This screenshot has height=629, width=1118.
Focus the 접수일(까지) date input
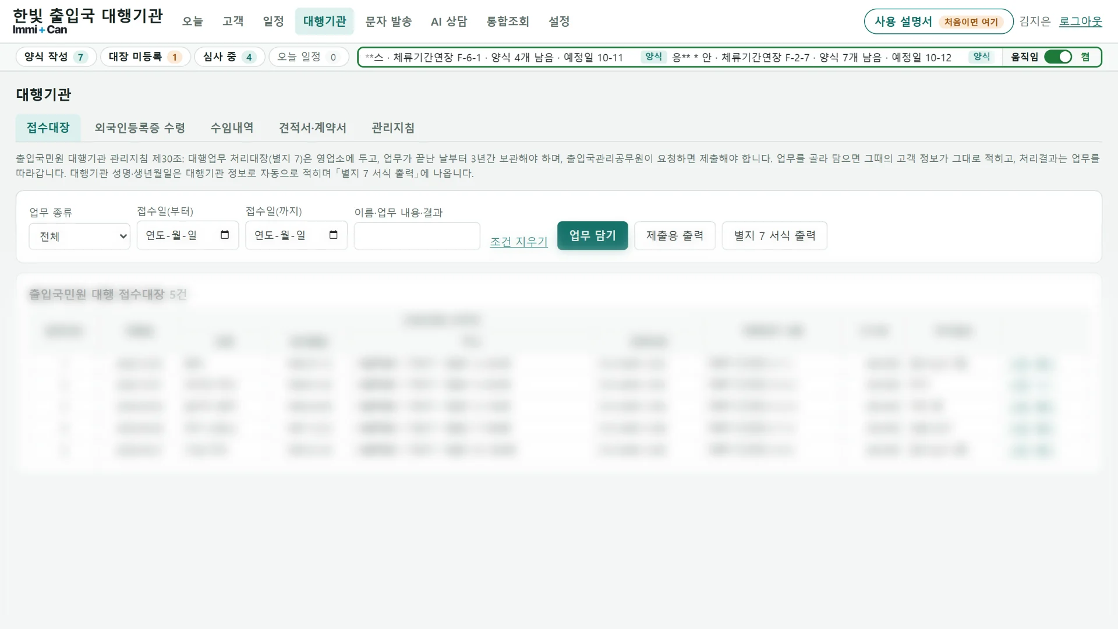pos(296,235)
